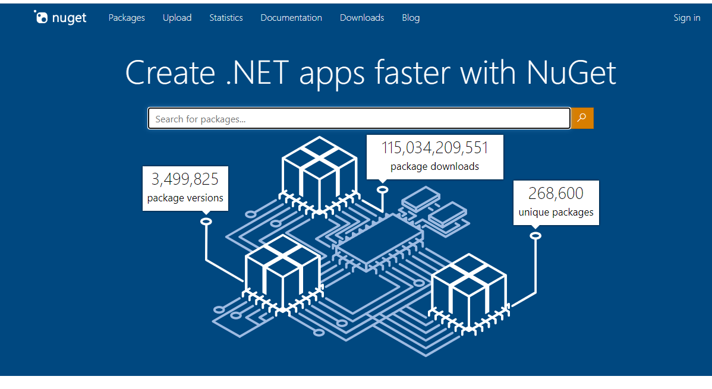Click the unique packages count callout
The image size is (712, 389).
point(556,203)
